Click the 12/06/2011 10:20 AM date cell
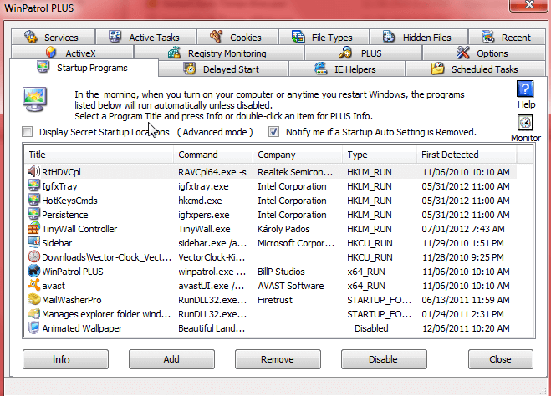 (x=466, y=328)
